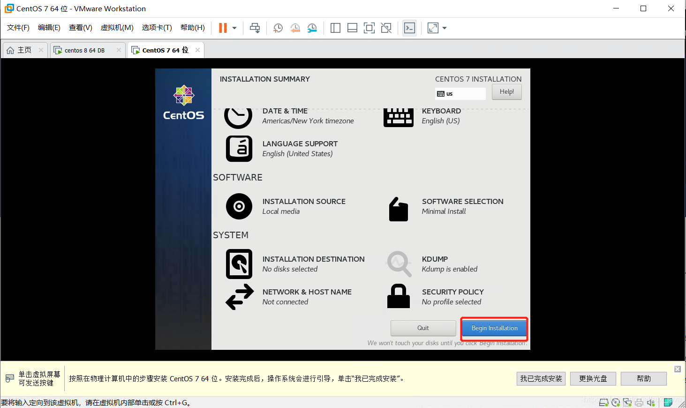Open Language Support icon

[239, 149]
